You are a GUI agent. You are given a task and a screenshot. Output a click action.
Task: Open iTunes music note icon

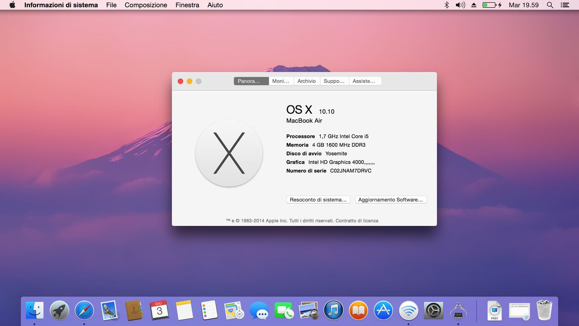(x=333, y=311)
